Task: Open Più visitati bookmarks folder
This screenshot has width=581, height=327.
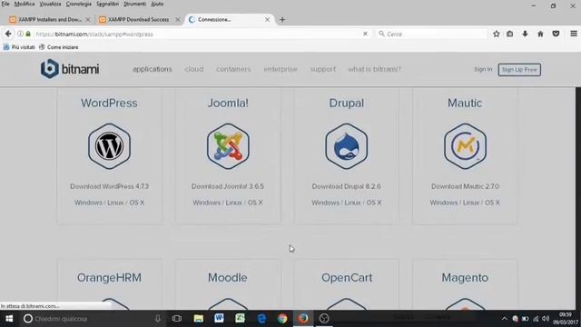Action: click(x=19, y=47)
